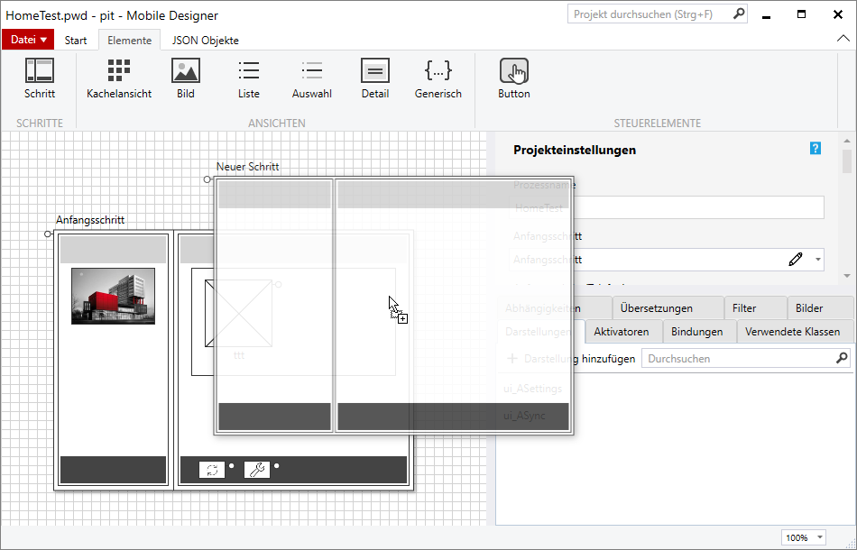857x550 pixels.
Task: Insert a Generisch view element
Action: pyautogui.click(x=438, y=78)
